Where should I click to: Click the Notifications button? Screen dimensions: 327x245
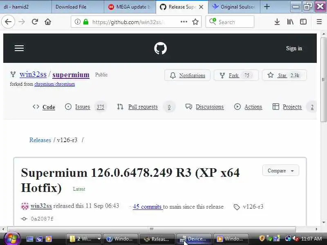(187, 75)
